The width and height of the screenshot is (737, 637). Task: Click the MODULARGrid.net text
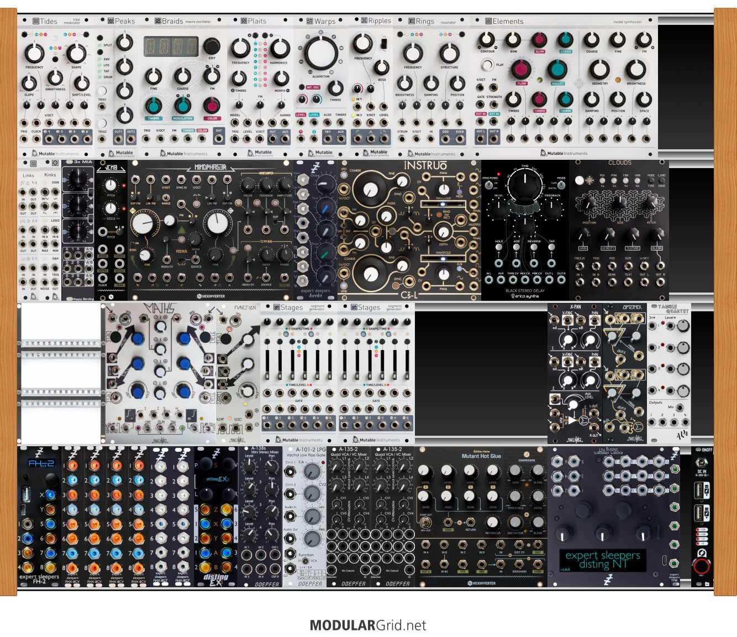[368, 625]
